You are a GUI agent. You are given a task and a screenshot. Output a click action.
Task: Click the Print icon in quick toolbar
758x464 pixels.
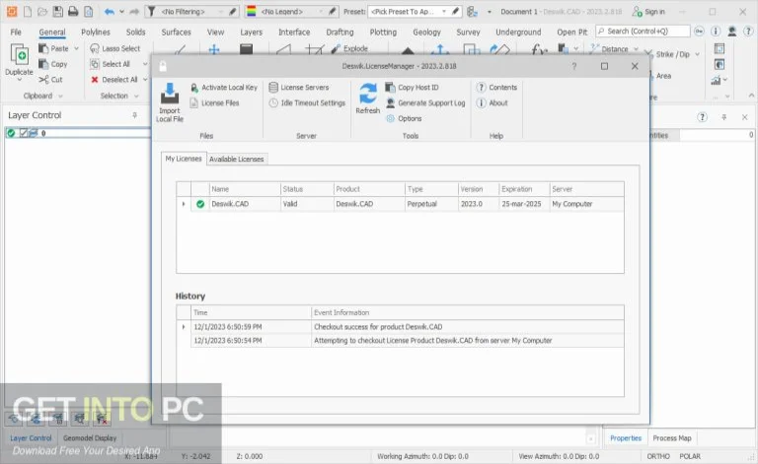pyautogui.click(x=73, y=11)
